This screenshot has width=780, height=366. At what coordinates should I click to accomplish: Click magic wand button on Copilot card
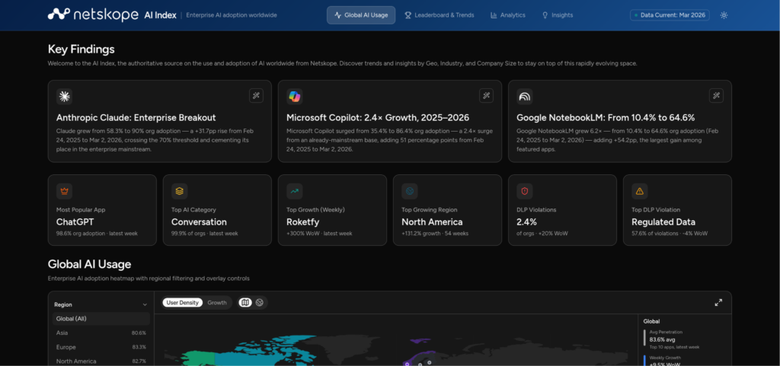486,96
